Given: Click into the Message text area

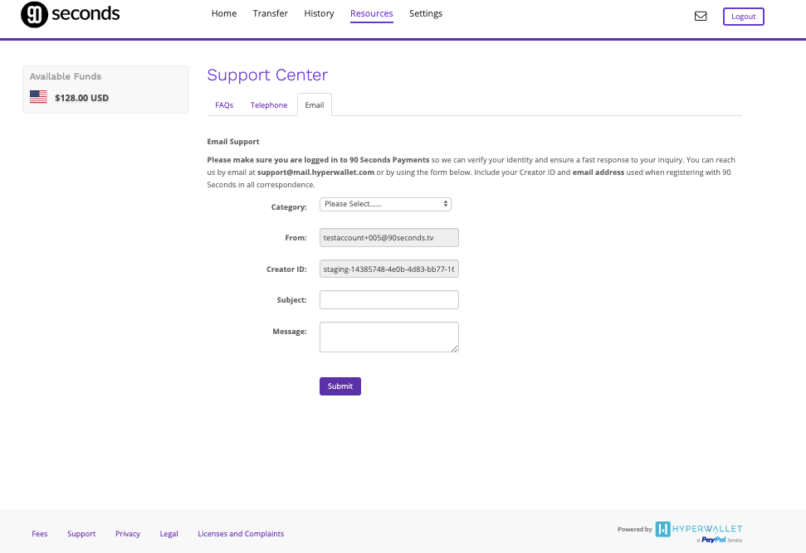Looking at the screenshot, I should click(388, 337).
